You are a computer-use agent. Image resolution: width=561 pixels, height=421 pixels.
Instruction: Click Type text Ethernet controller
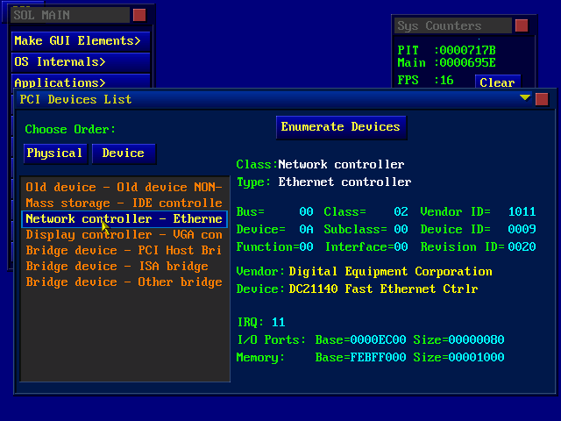[344, 182]
